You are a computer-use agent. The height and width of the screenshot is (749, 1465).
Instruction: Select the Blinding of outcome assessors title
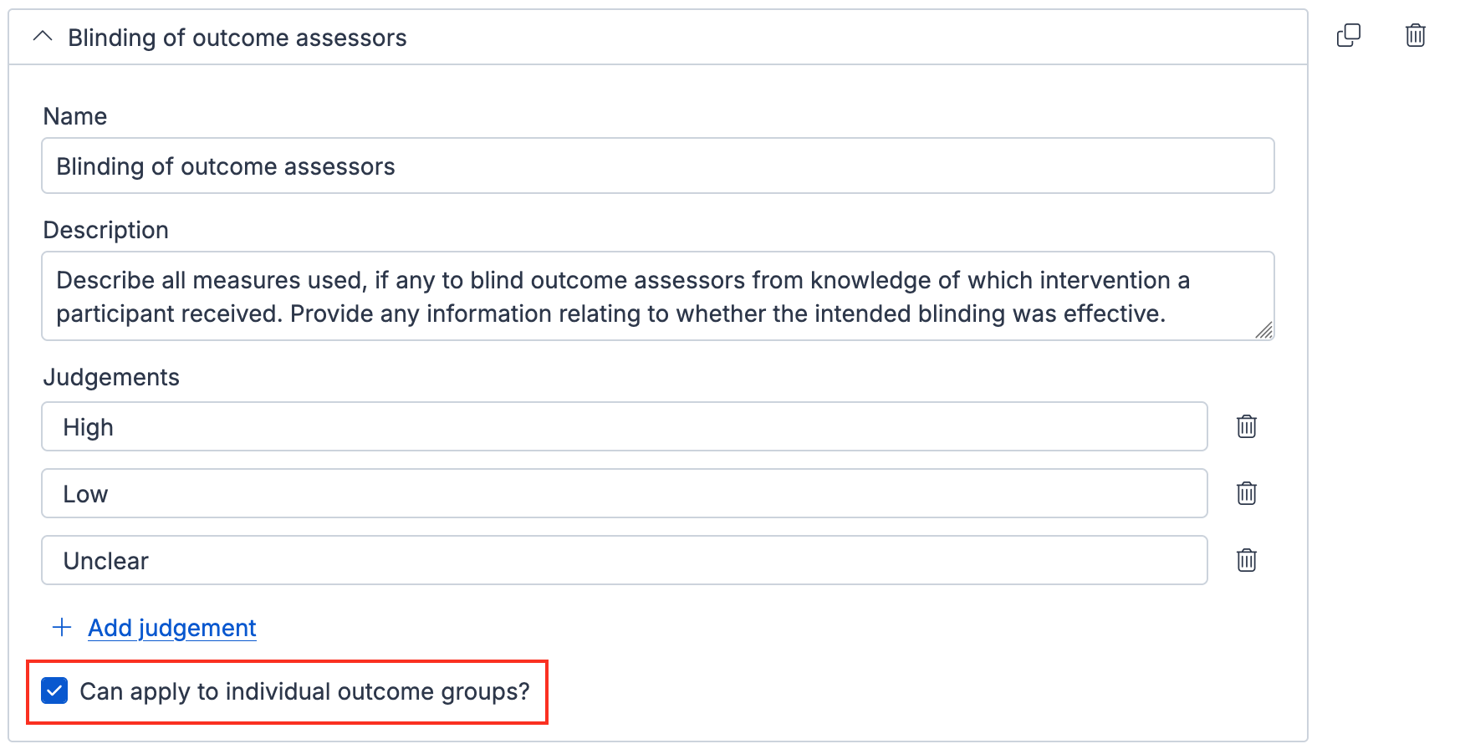(x=237, y=37)
